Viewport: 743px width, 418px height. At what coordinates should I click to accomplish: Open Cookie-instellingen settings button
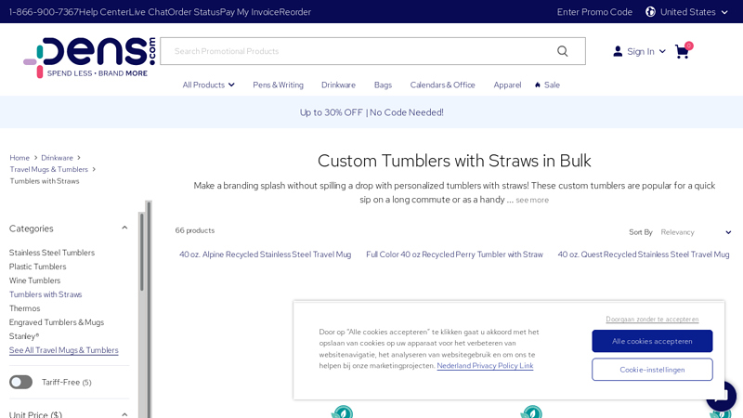coord(652,370)
